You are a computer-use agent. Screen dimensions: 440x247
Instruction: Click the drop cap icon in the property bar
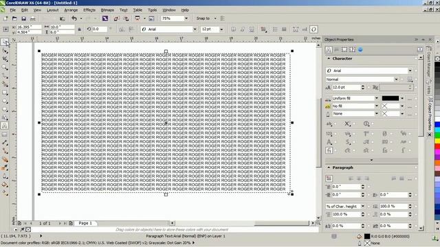284,29
